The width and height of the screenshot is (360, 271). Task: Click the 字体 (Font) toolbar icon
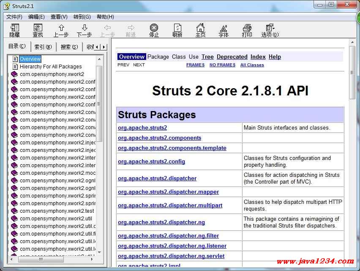[224, 28]
